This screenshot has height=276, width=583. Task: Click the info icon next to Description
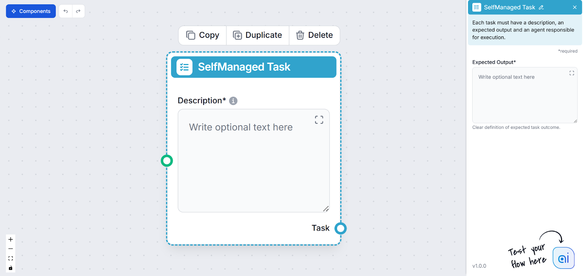click(233, 100)
